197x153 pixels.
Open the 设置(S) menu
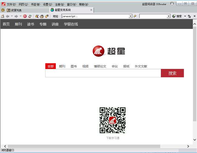[x=47, y=5]
